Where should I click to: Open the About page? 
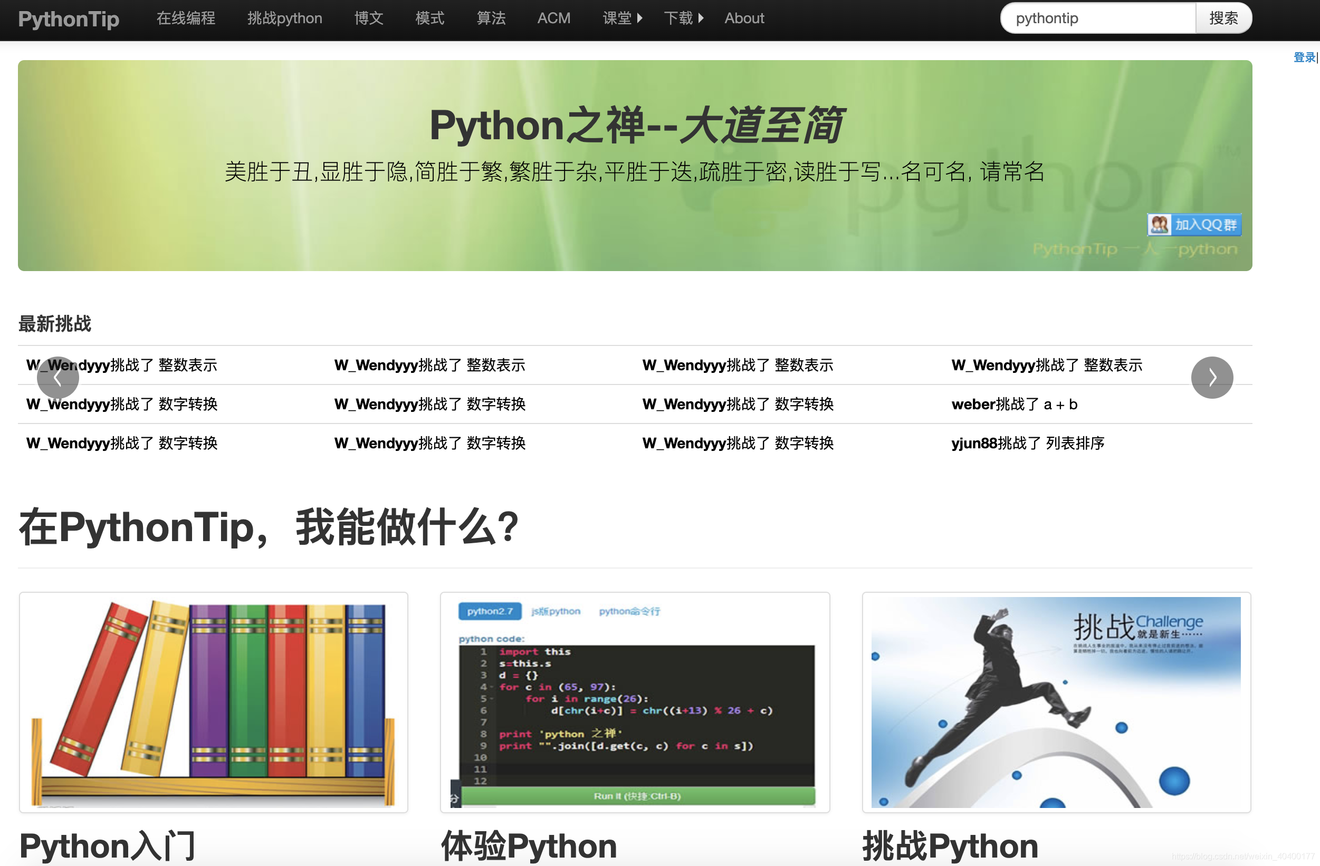coord(744,18)
